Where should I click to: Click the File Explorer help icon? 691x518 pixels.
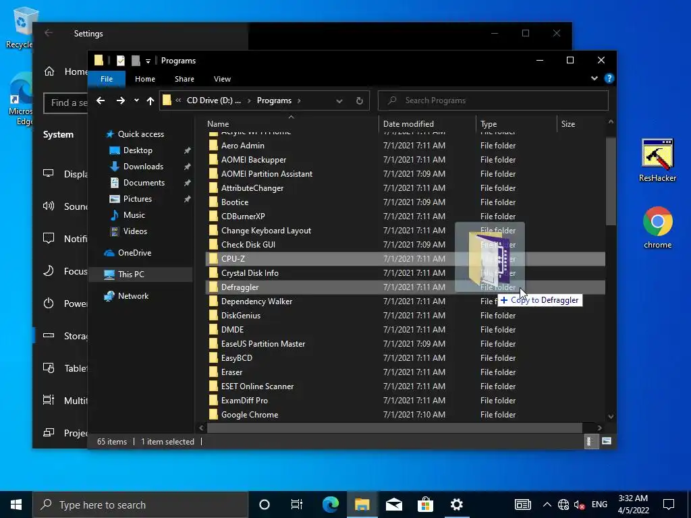click(x=609, y=78)
